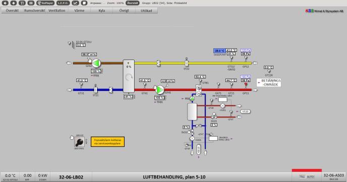Click the heat exchanger unit showing 0 %

pos(129,76)
